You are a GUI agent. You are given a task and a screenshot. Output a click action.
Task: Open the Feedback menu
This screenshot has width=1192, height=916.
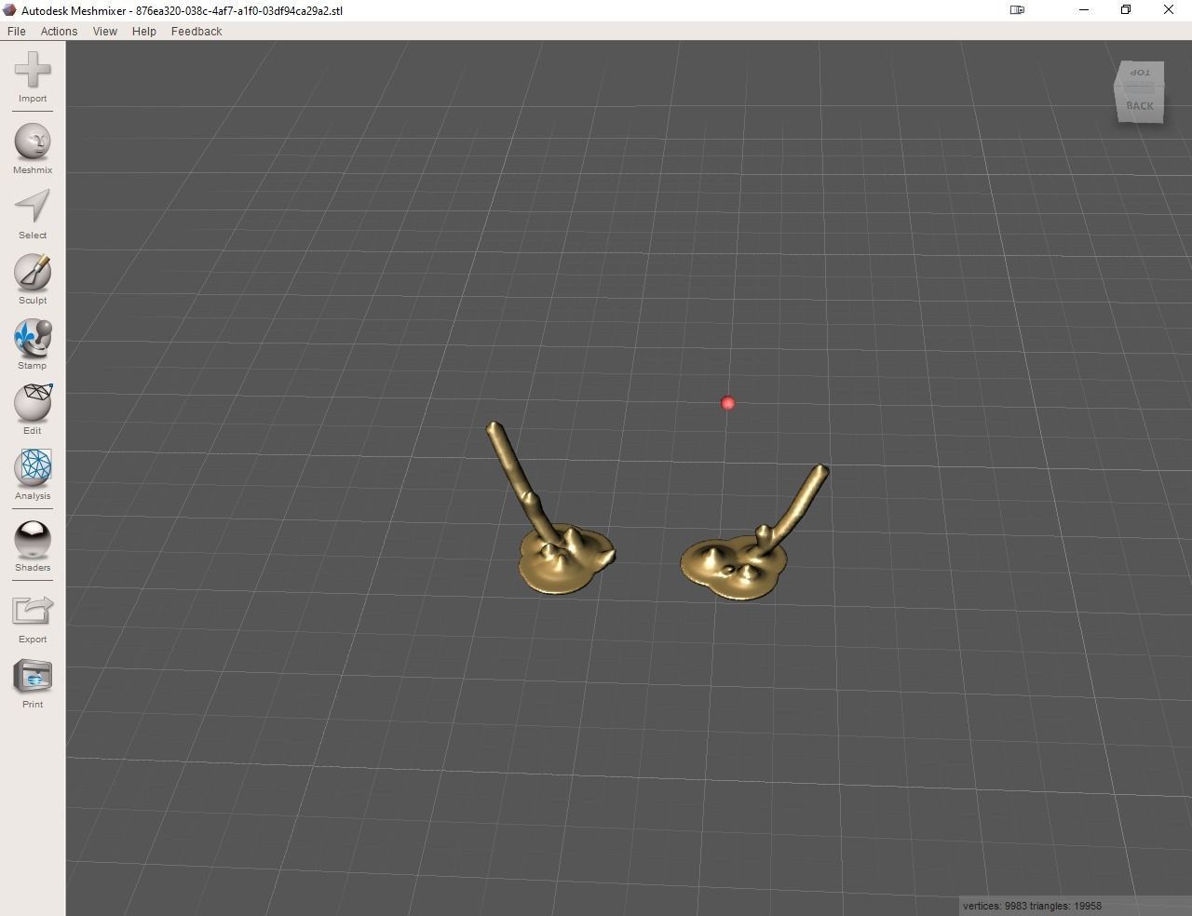coord(196,31)
